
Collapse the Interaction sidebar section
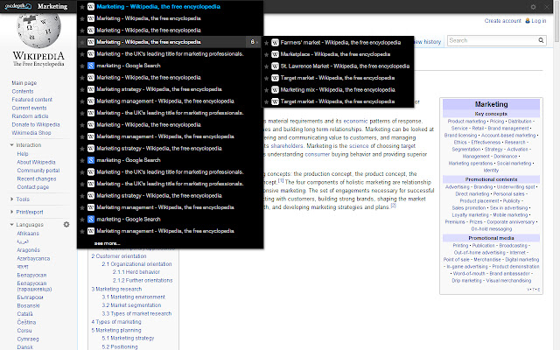pos(10,144)
